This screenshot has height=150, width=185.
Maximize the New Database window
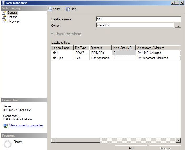click(177, 3)
